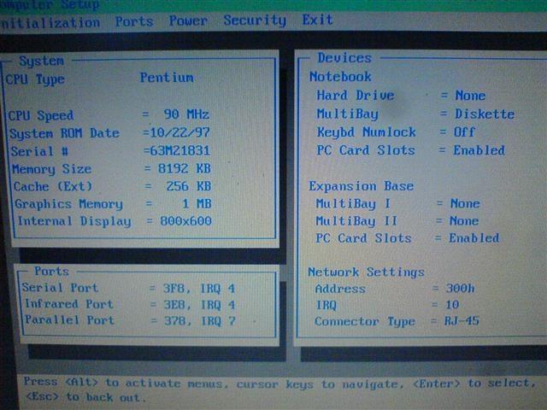Open the Initialization menu
Screen dimensions: 547x410
click(x=50, y=23)
